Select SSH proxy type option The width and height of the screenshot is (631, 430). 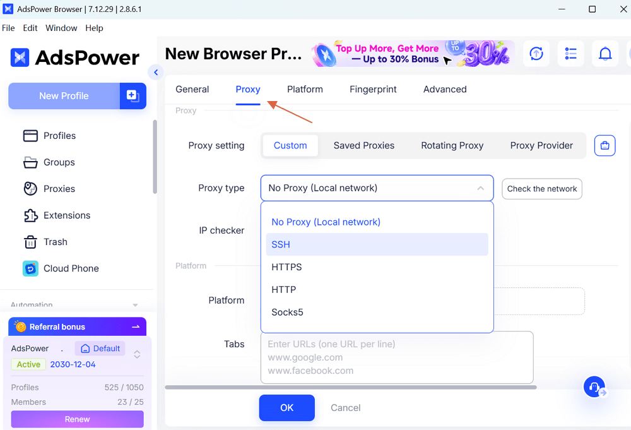(377, 244)
